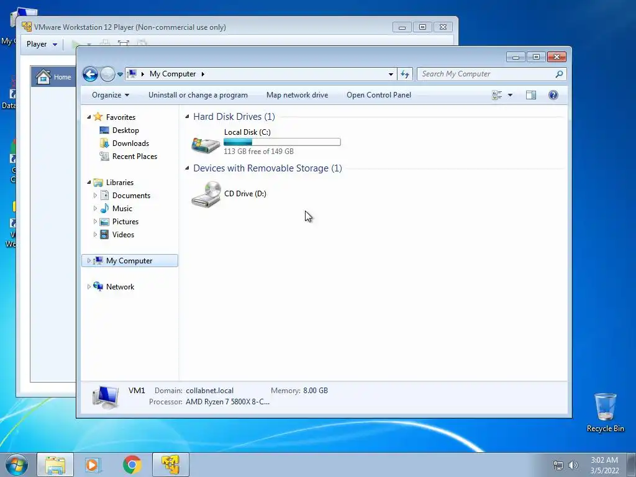Click arrow after My Computer breadcrumb
Viewport: 636px width, 477px height.
pos(203,74)
